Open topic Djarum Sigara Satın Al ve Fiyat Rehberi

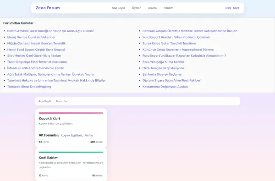point(172,80)
